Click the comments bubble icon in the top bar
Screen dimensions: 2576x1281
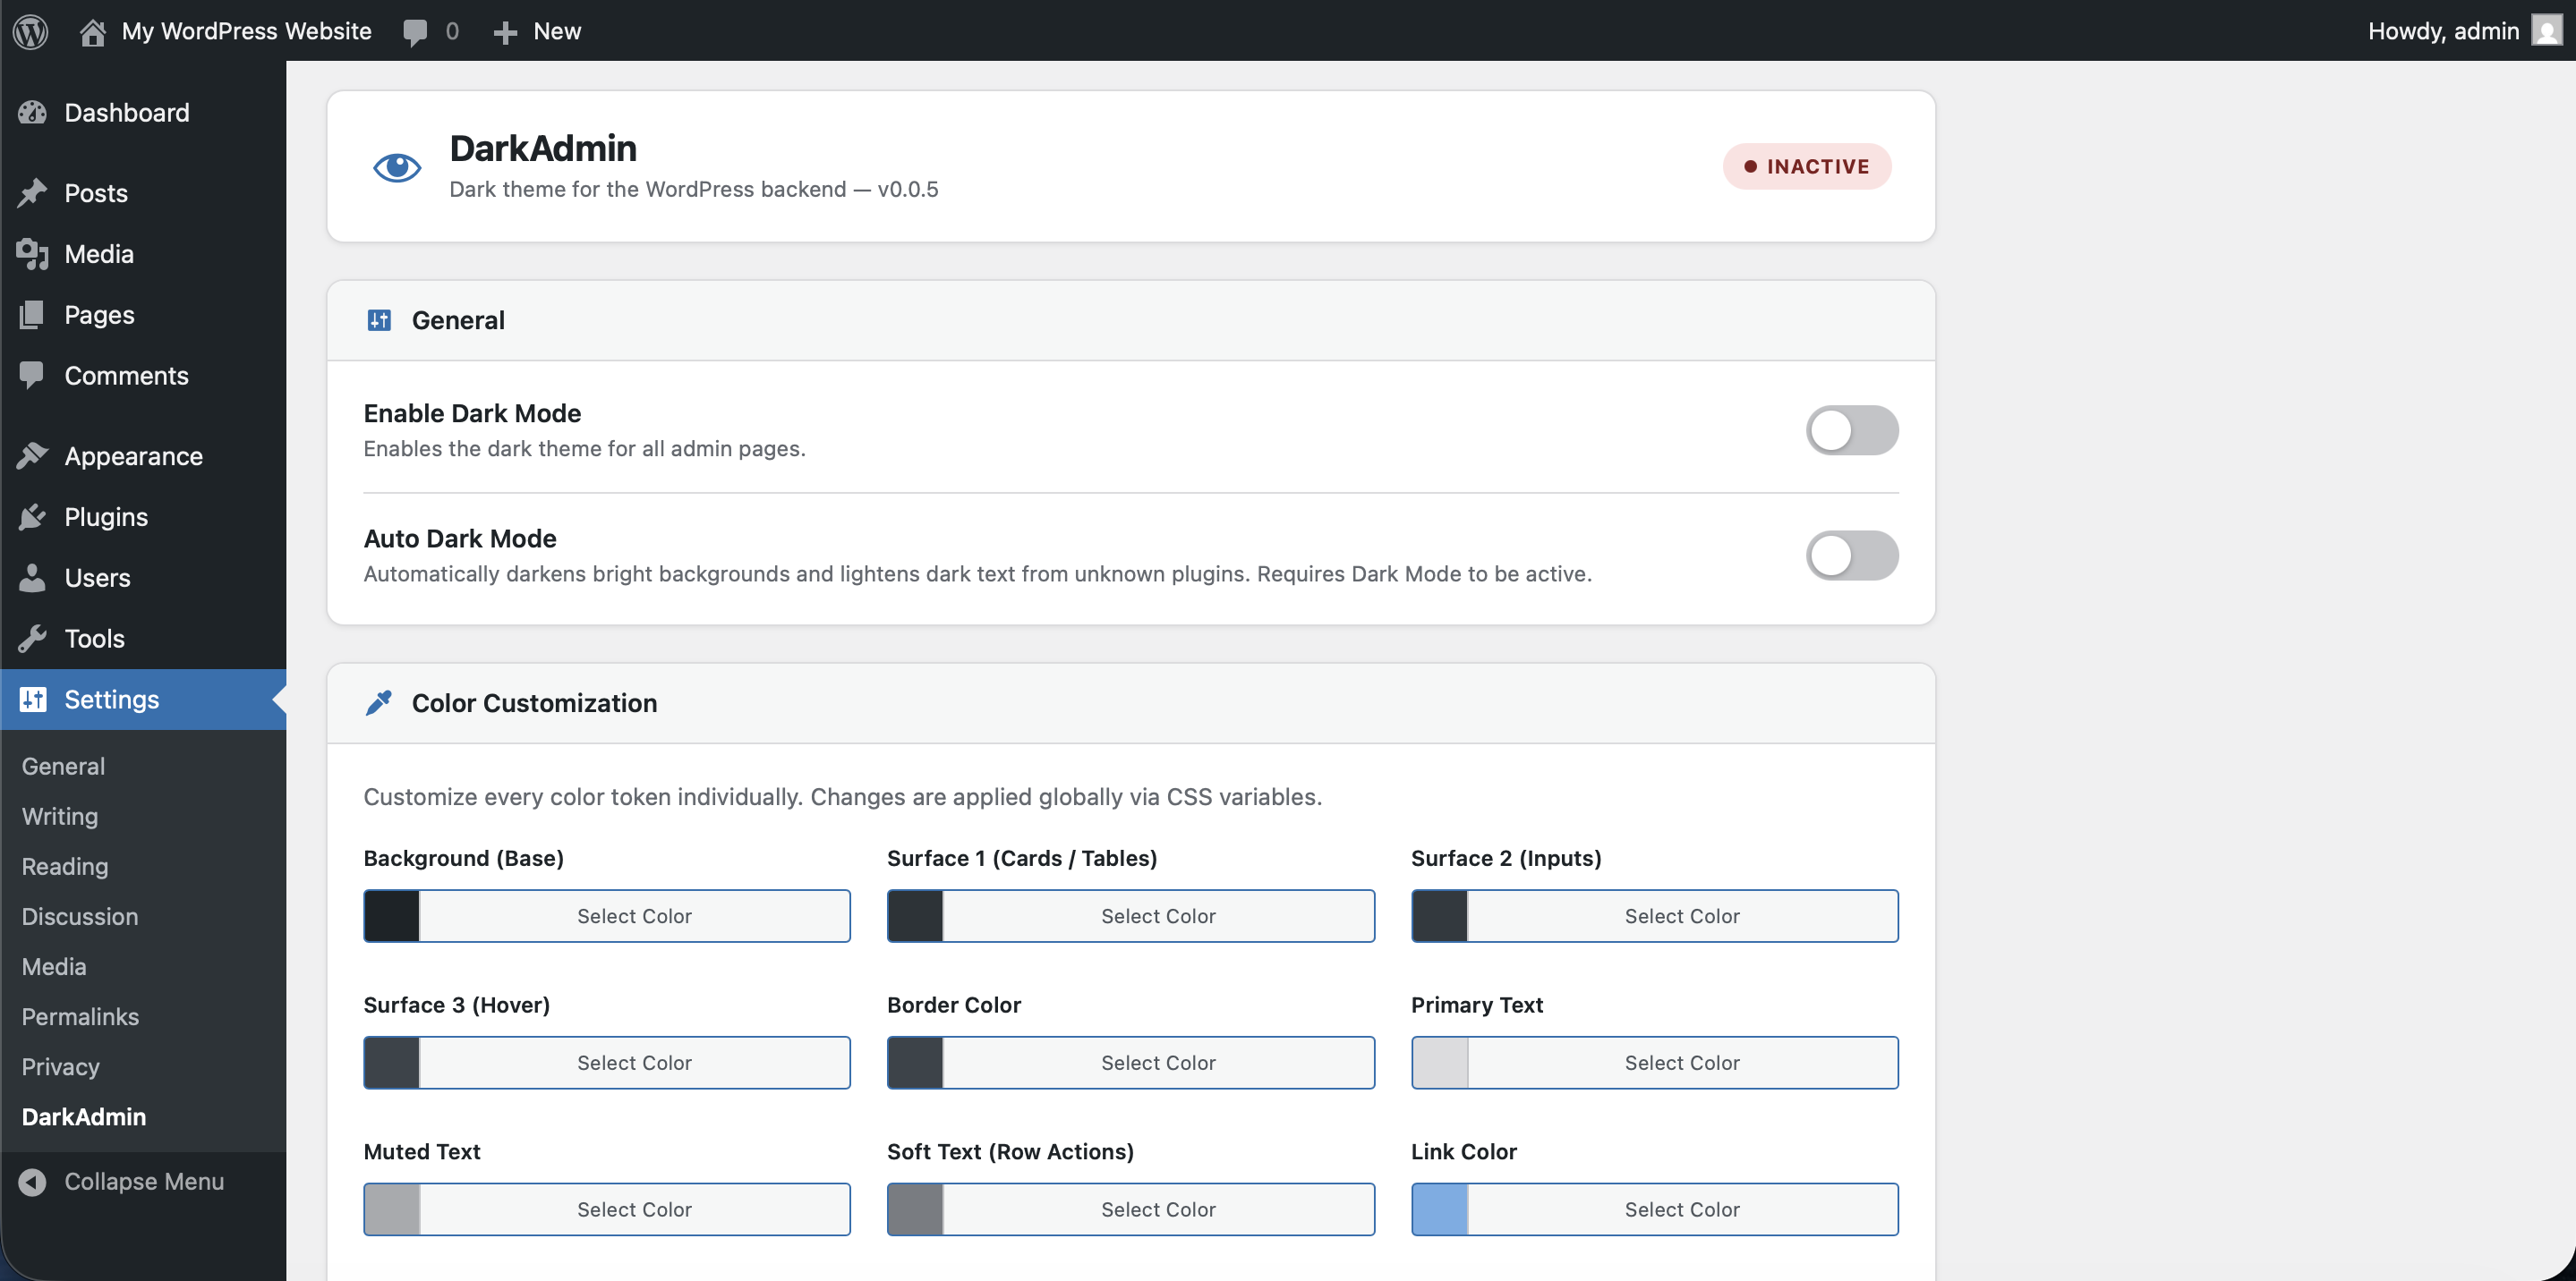point(415,31)
